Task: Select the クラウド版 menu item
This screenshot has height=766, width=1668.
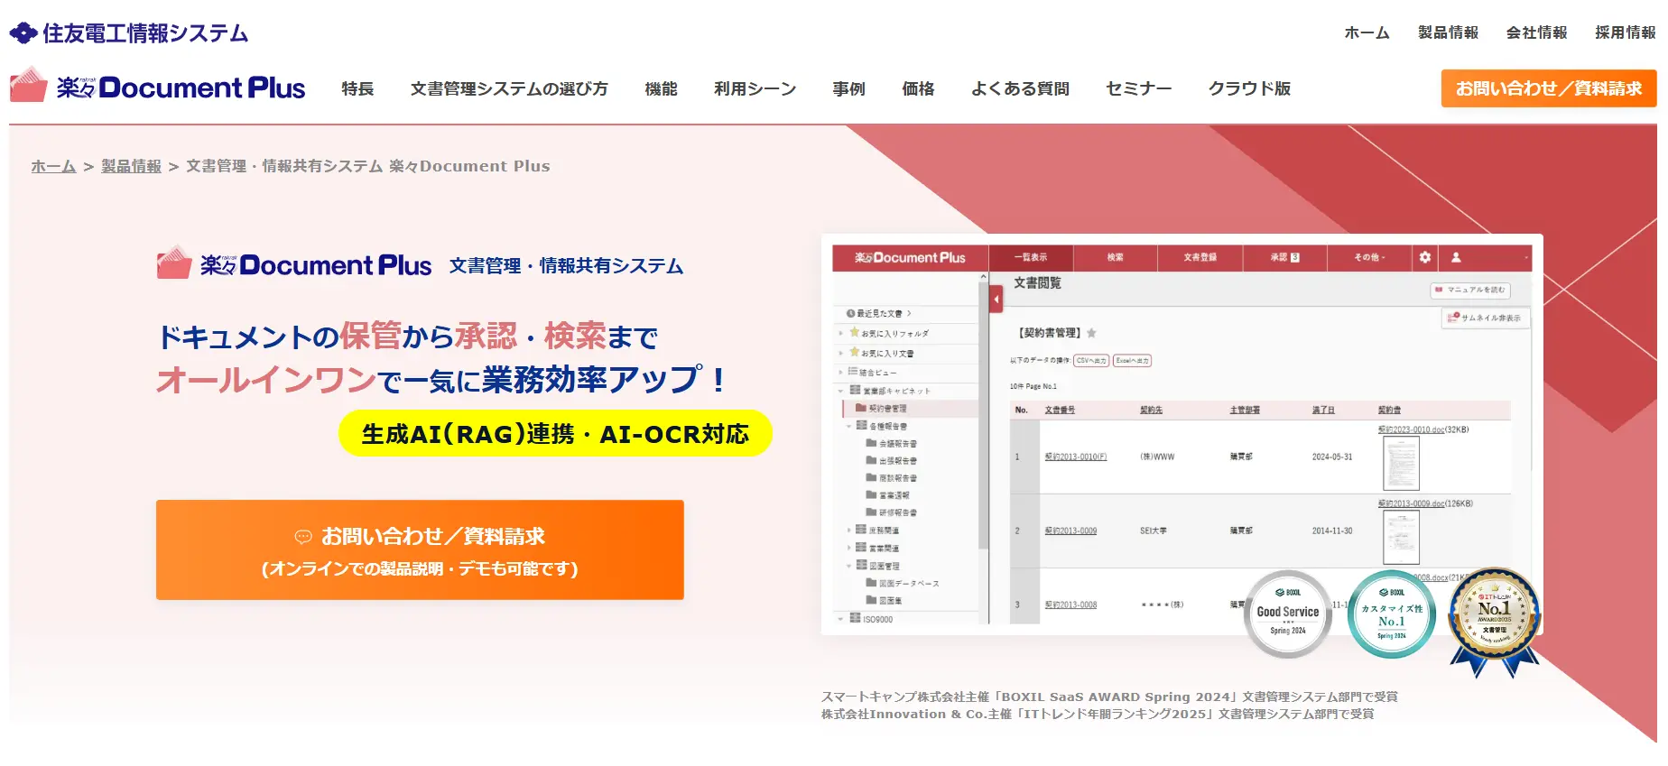Action: pyautogui.click(x=1250, y=88)
